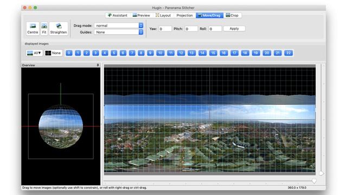347x195 pixels.
Task: Toggle display of image 0
Action: (x=69, y=53)
